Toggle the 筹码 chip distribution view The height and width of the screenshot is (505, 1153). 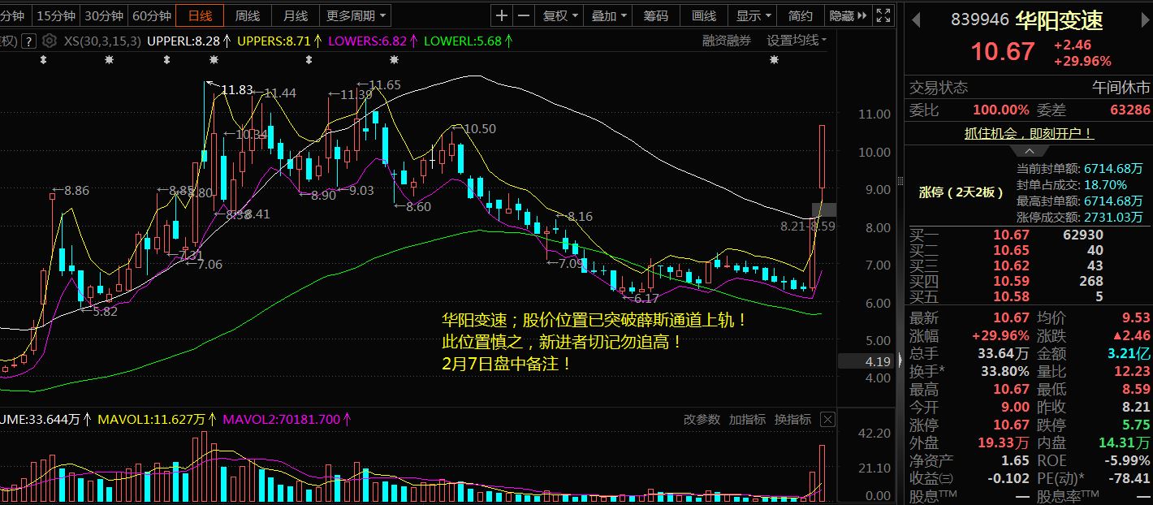click(x=656, y=15)
